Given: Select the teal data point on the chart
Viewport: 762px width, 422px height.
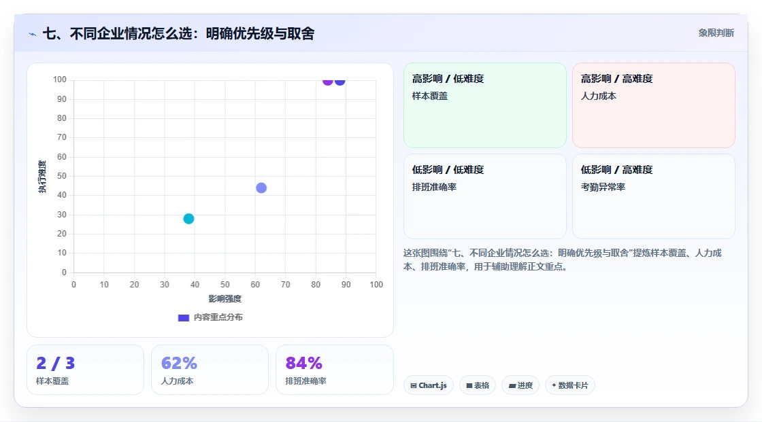Looking at the screenshot, I should point(188,219).
